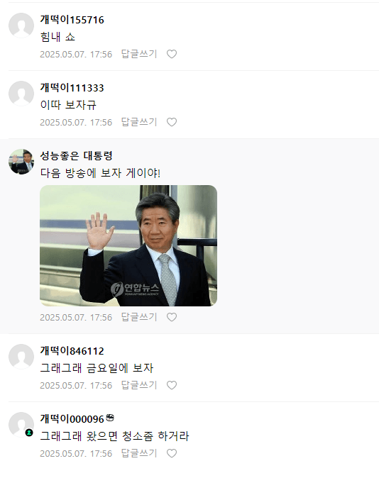Open profile photo of 성능좋은 대통령

tap(21, 162)
